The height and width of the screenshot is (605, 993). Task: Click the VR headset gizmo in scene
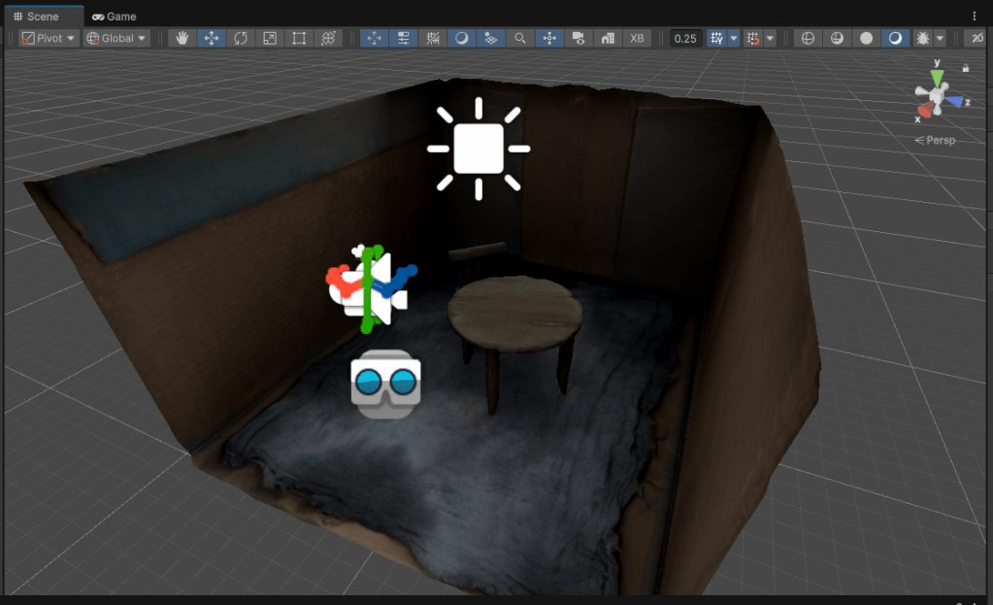point(385,383)
